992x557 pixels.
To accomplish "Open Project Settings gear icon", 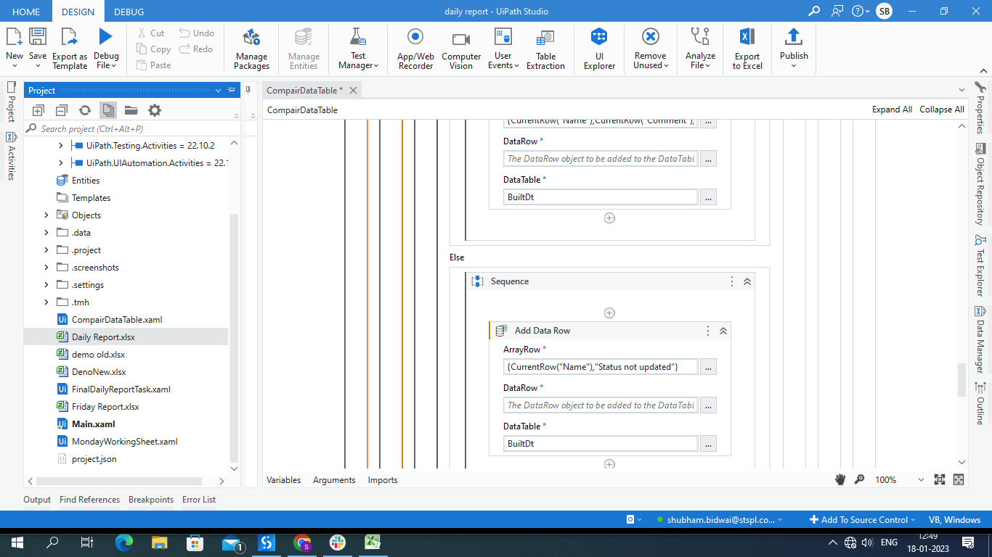I will 155,110.
